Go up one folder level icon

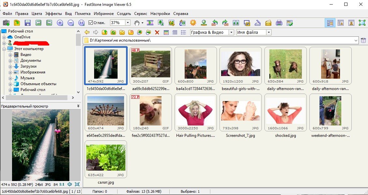105,32
